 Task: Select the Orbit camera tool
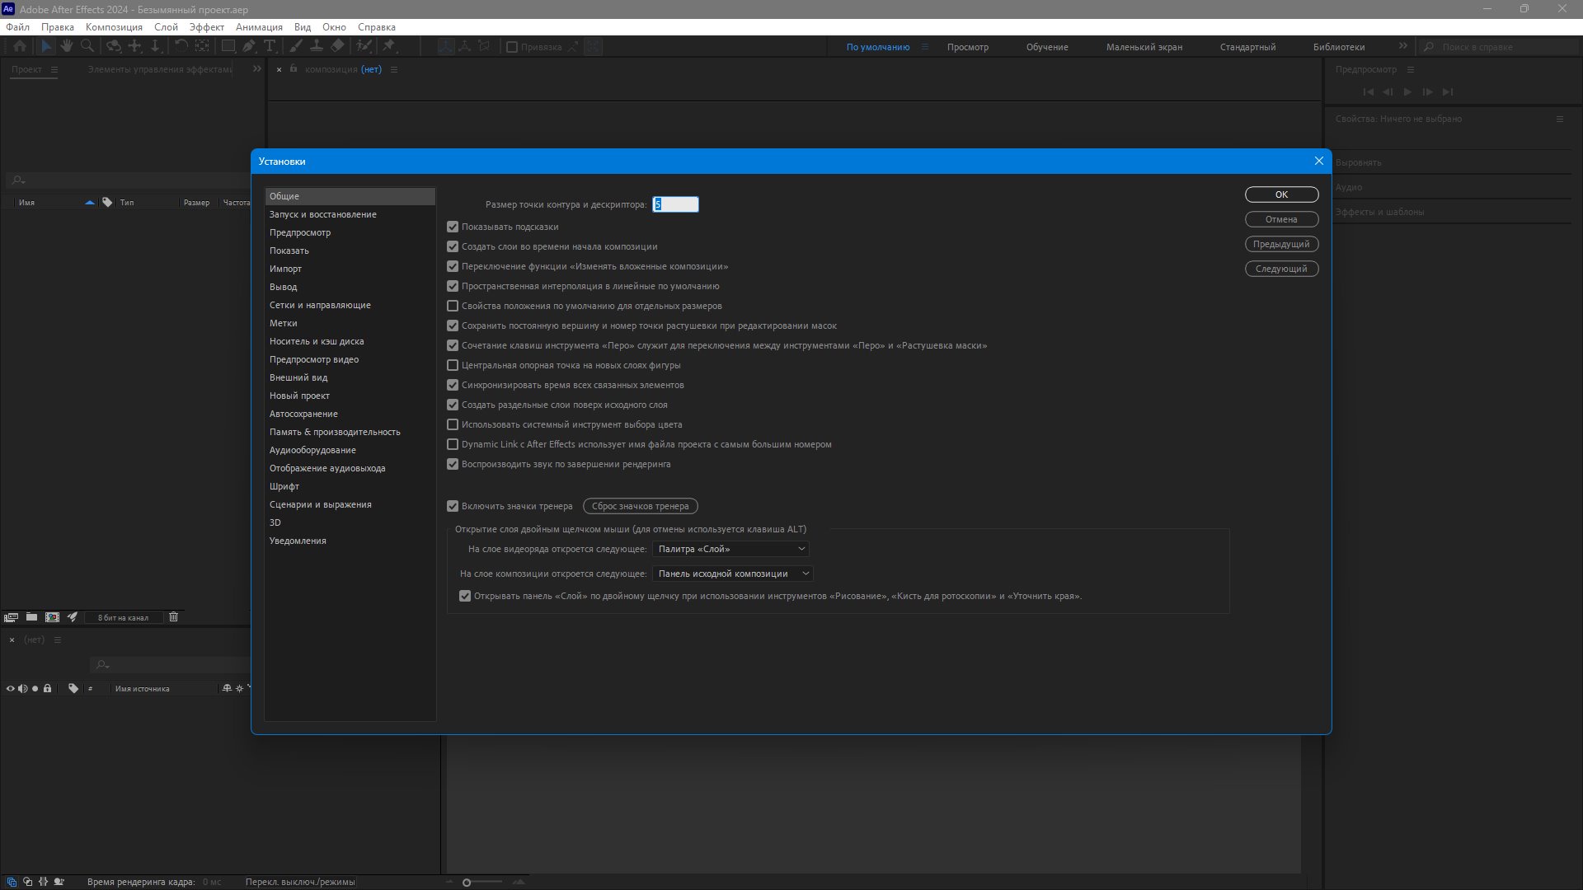click(x=114, y=47)
